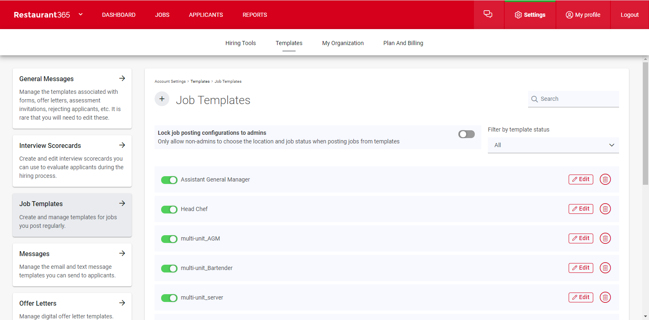Click the Job Templates breadcrumb
Screen dimensions: 649x320
[228, 82]
